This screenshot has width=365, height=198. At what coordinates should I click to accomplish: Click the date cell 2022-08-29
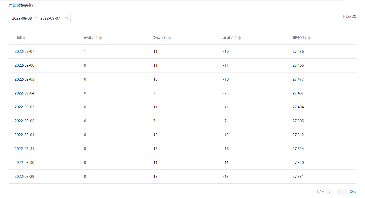click(24, 177)
